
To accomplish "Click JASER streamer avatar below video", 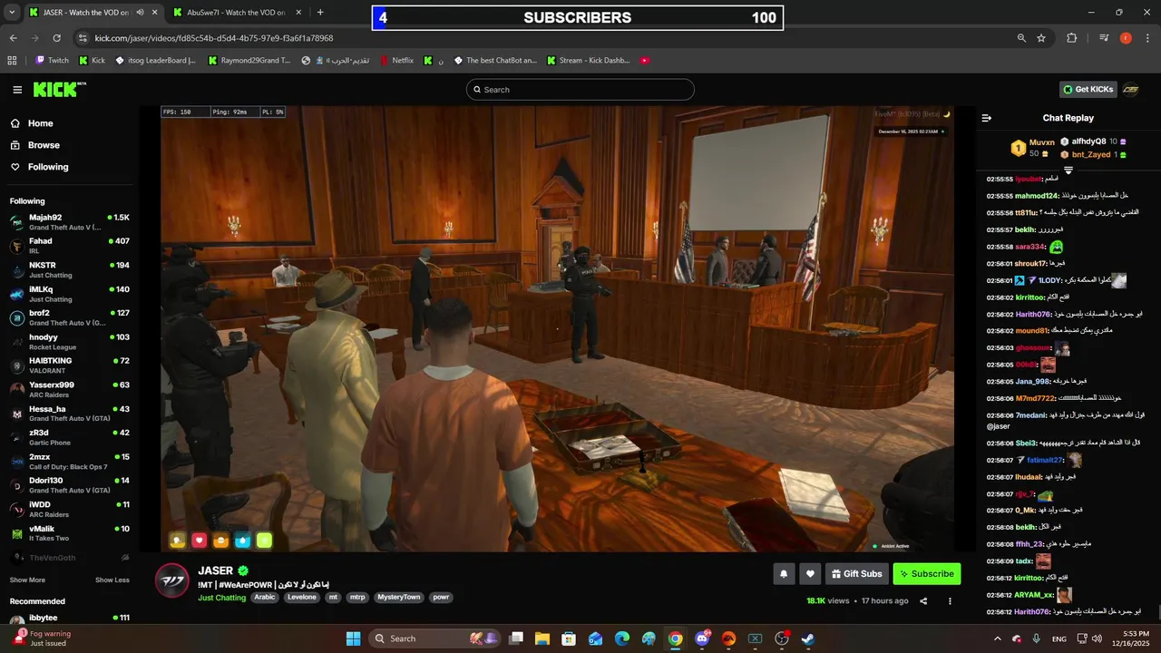I will (171, 580).
